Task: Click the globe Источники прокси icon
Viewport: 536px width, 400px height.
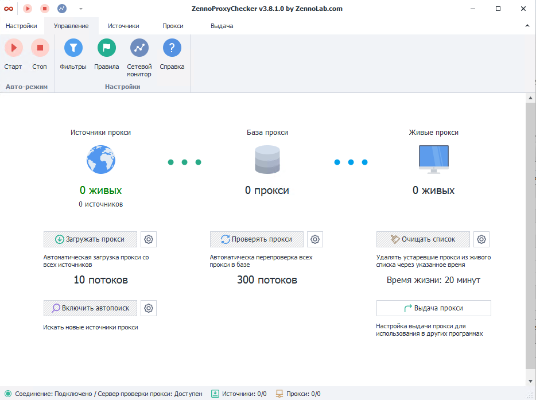Action: 101,160
